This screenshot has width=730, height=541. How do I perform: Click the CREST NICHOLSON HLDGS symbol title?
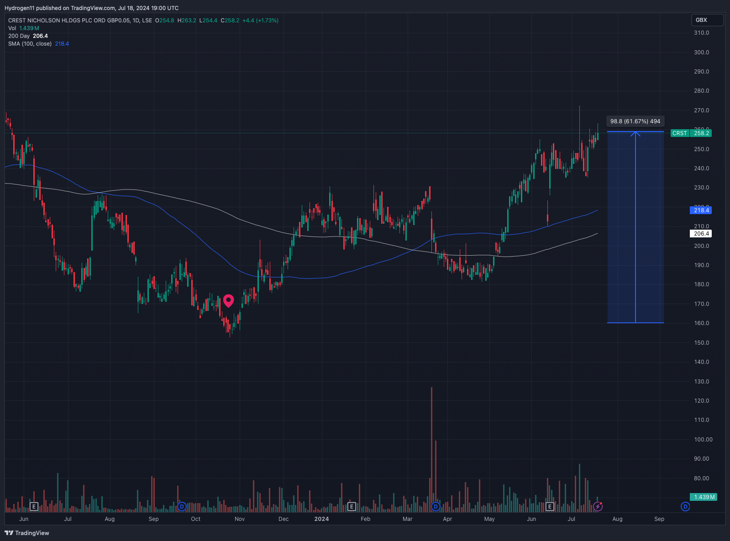(80, 21)
